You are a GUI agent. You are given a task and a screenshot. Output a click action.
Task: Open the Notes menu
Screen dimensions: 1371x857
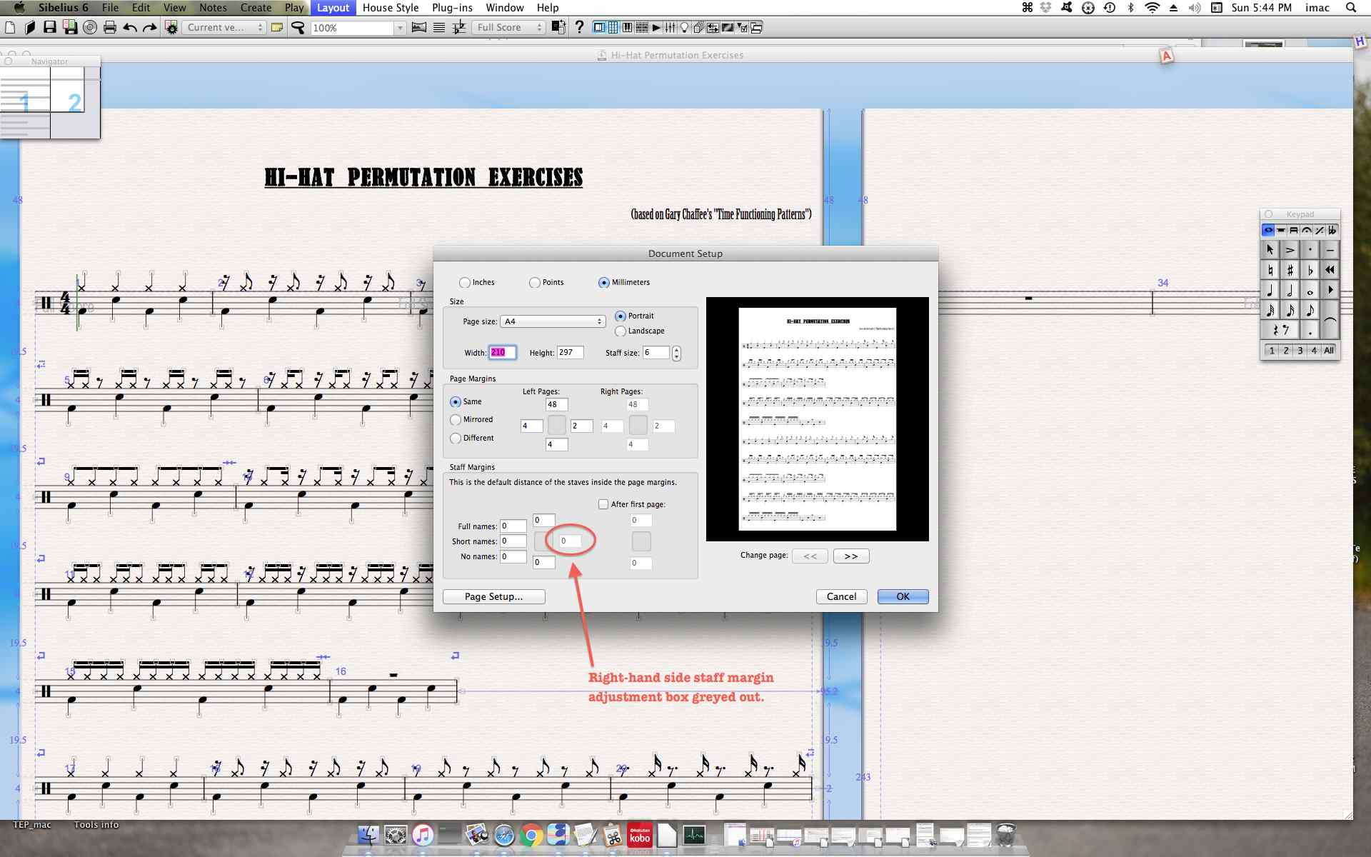213,7
